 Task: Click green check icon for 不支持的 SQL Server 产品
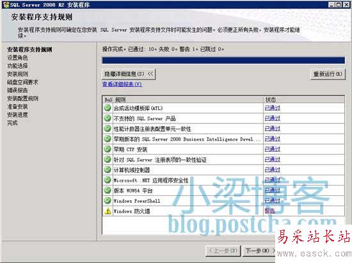[x=108, y=118]
